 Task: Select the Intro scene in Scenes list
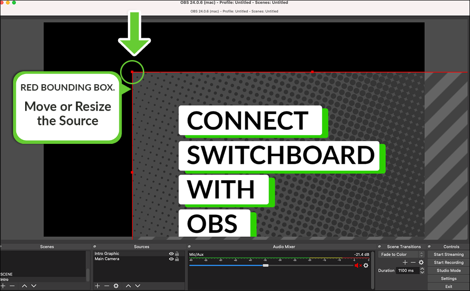[x=43, y=280]
